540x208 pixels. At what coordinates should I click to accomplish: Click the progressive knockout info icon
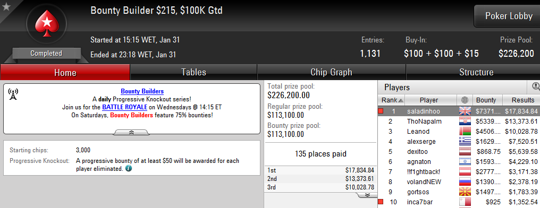click(x=129, y=169)
